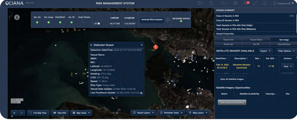Open the notifications bell
This screenshot has height=120, width=297.
coord(265,3)
